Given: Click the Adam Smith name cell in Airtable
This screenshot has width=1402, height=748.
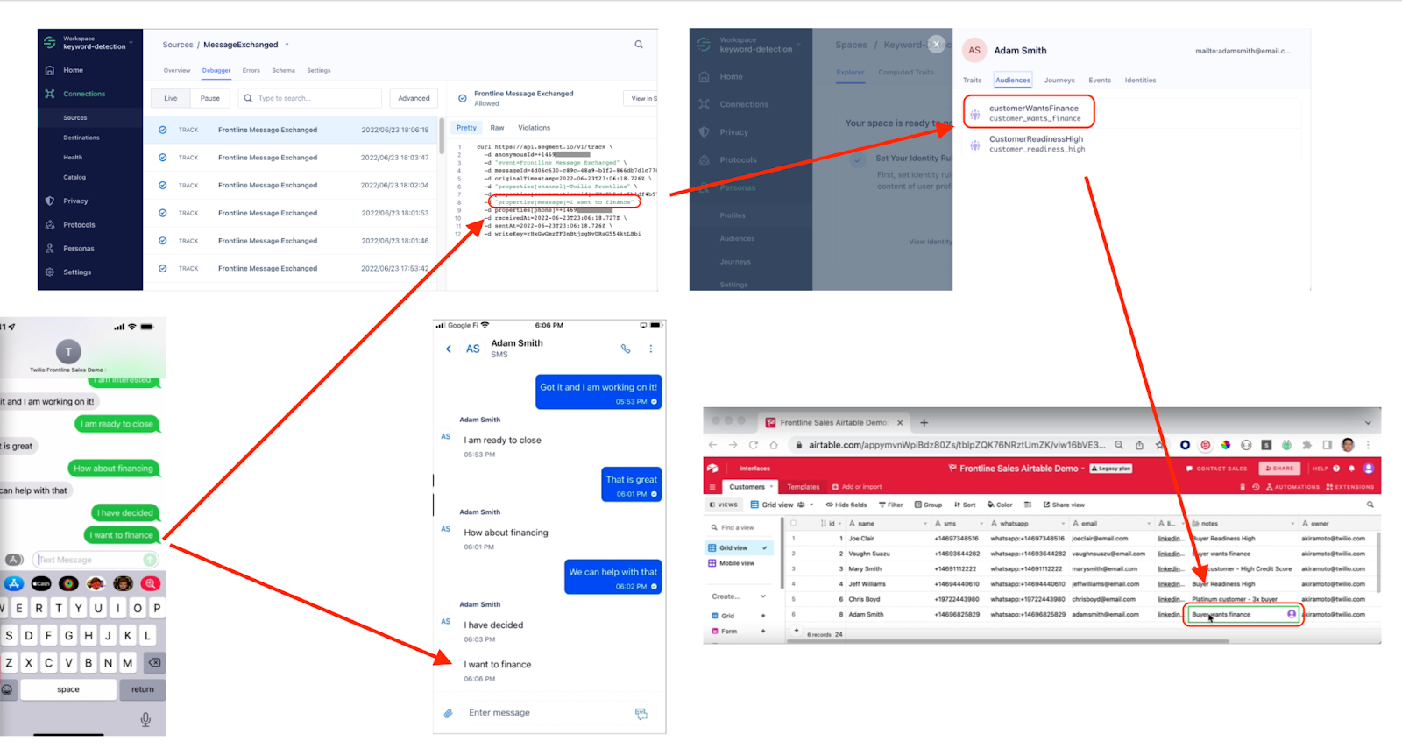Looking at the screenshot, I should pyautogui.click(x=887, y=615).
